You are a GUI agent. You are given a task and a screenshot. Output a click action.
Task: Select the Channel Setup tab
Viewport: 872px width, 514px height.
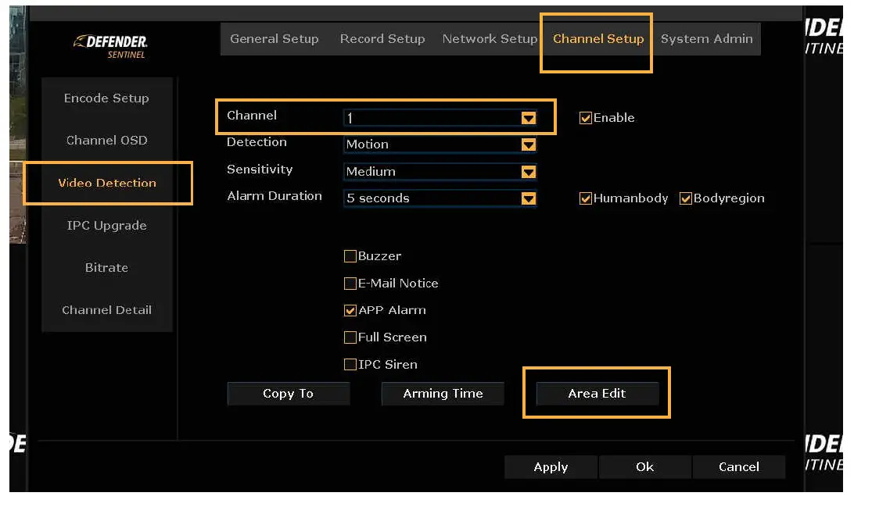(598, 39)
